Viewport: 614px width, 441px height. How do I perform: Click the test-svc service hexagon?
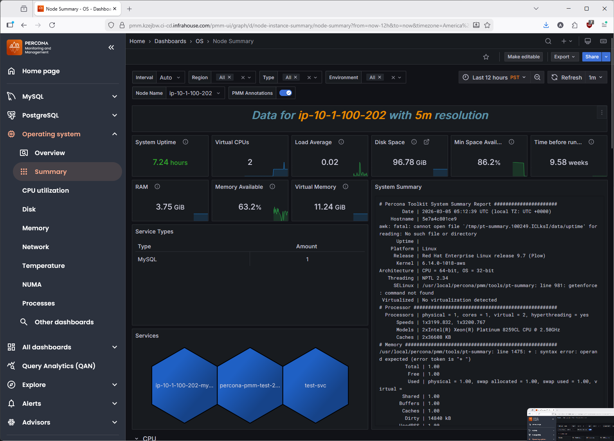click(315, 385)
